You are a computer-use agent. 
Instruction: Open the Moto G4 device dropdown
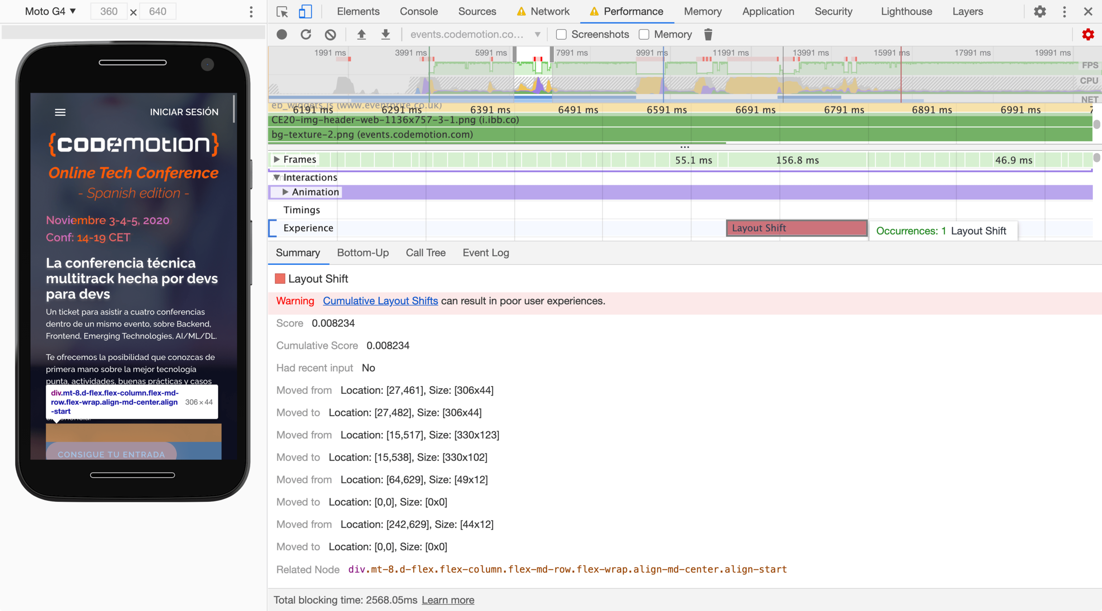tap(50, 11)
